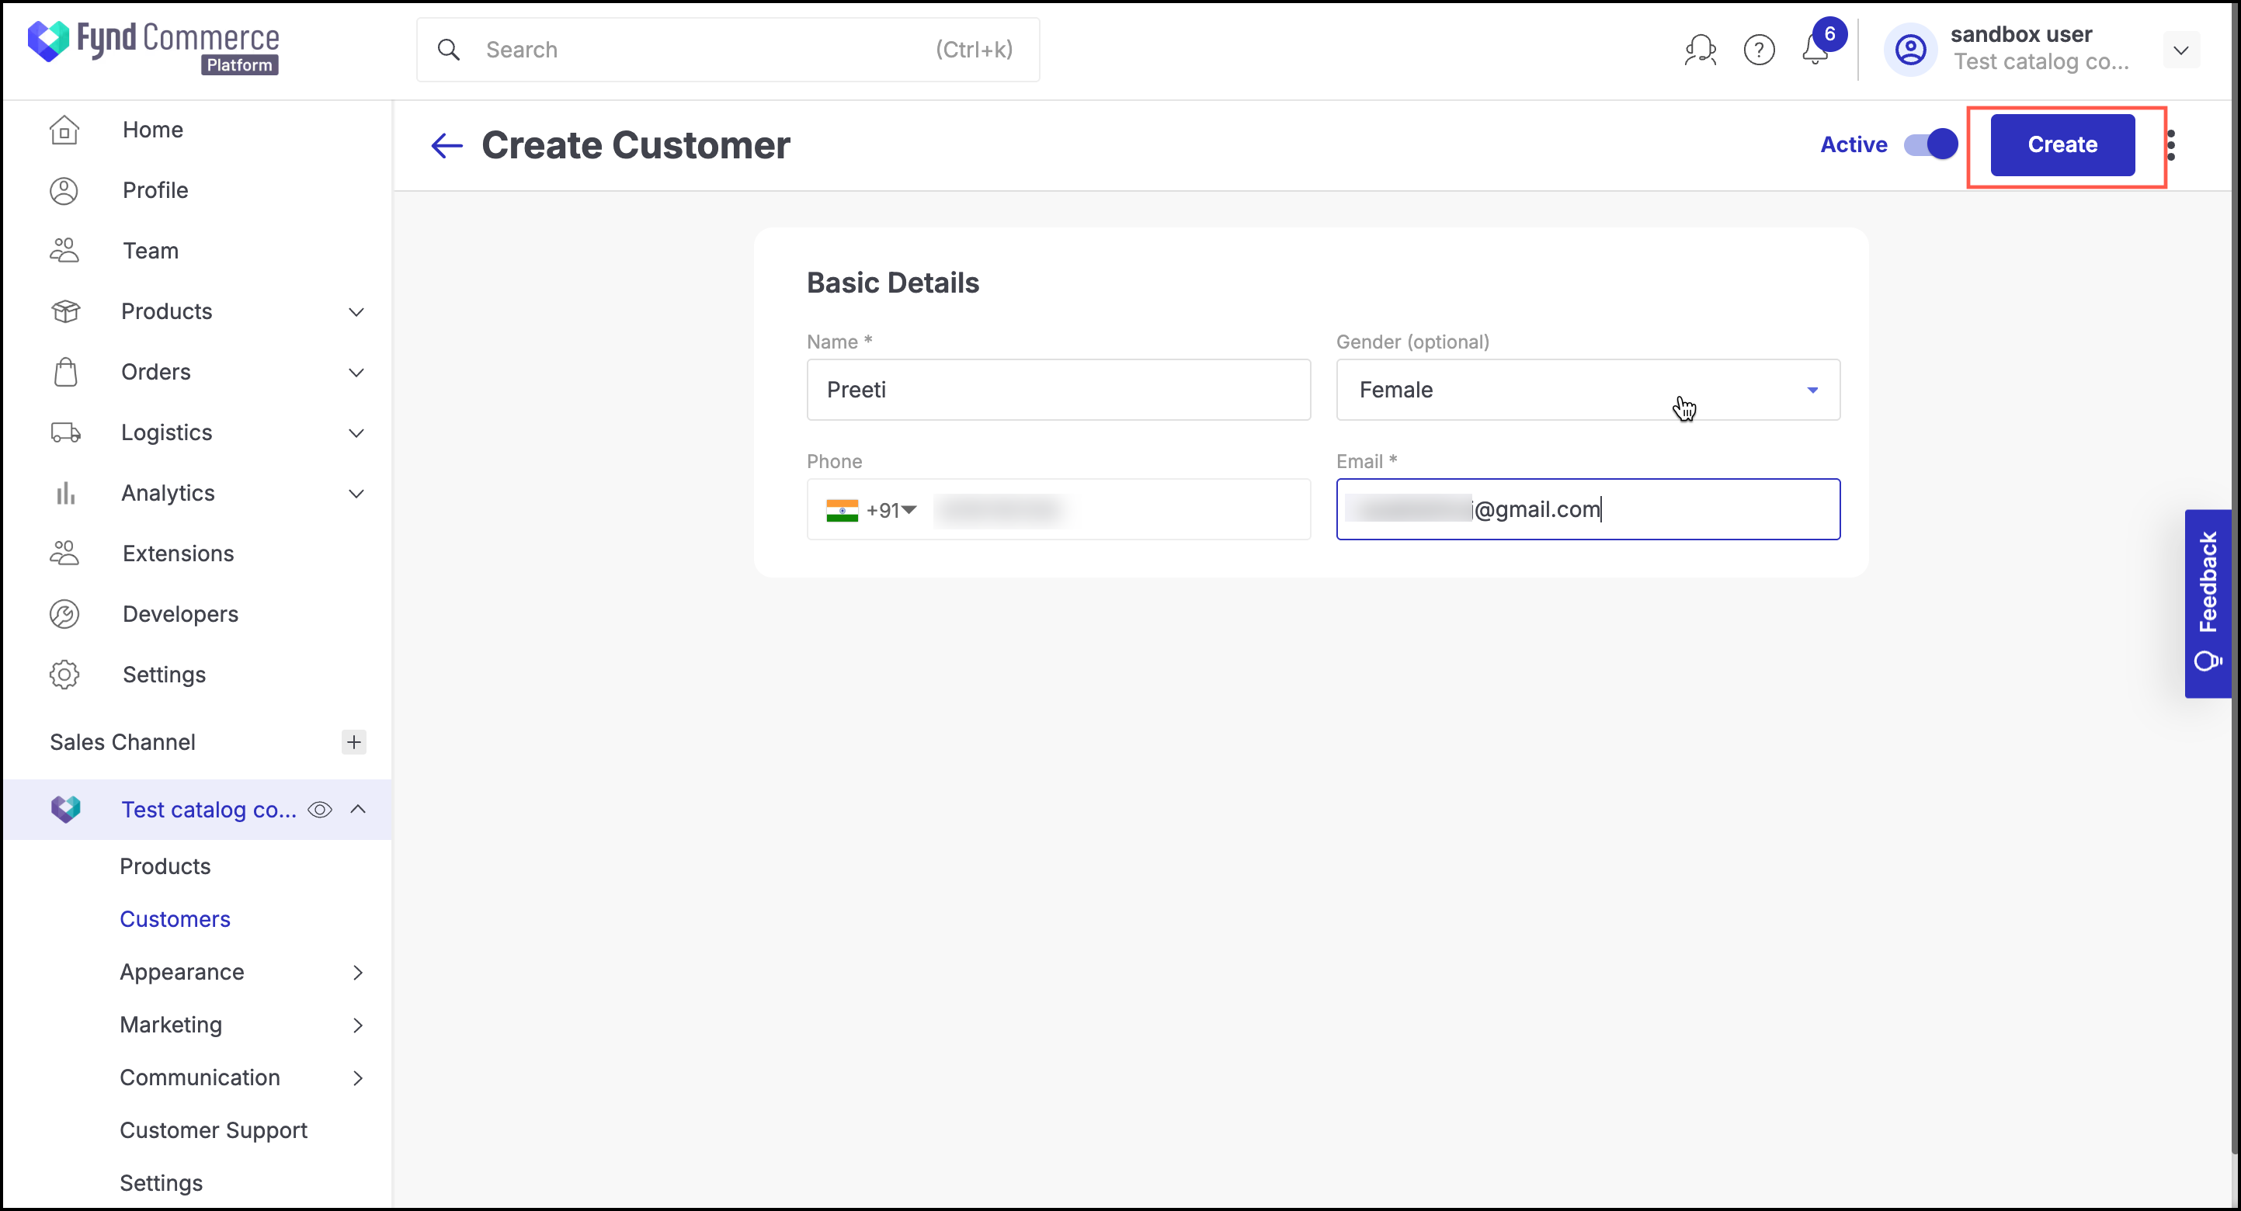
Task: Open Customers under Test catalog
Action: click(175, 920)
